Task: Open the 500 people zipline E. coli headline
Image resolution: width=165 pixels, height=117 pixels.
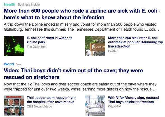Action: click(82, 14)
